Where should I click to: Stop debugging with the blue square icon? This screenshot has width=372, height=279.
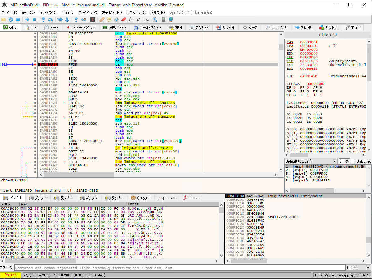(x=18, y=20)
